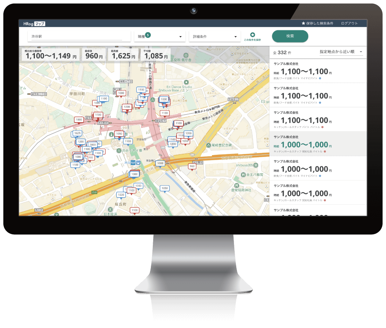Click the 渋谷 train station icon
The height and width of the screenshot is (328, 386).
[138, 163]
